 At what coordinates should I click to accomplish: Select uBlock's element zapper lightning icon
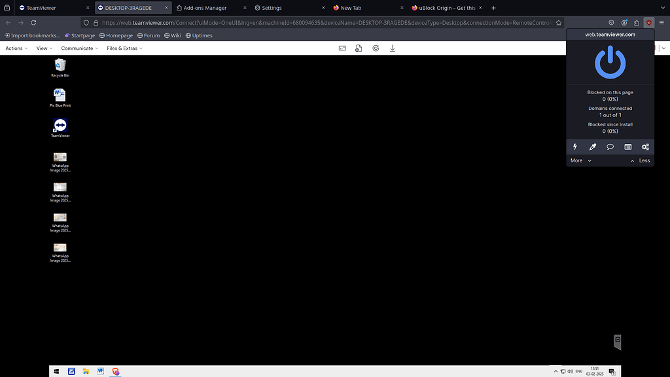click(x=574, y=147)
